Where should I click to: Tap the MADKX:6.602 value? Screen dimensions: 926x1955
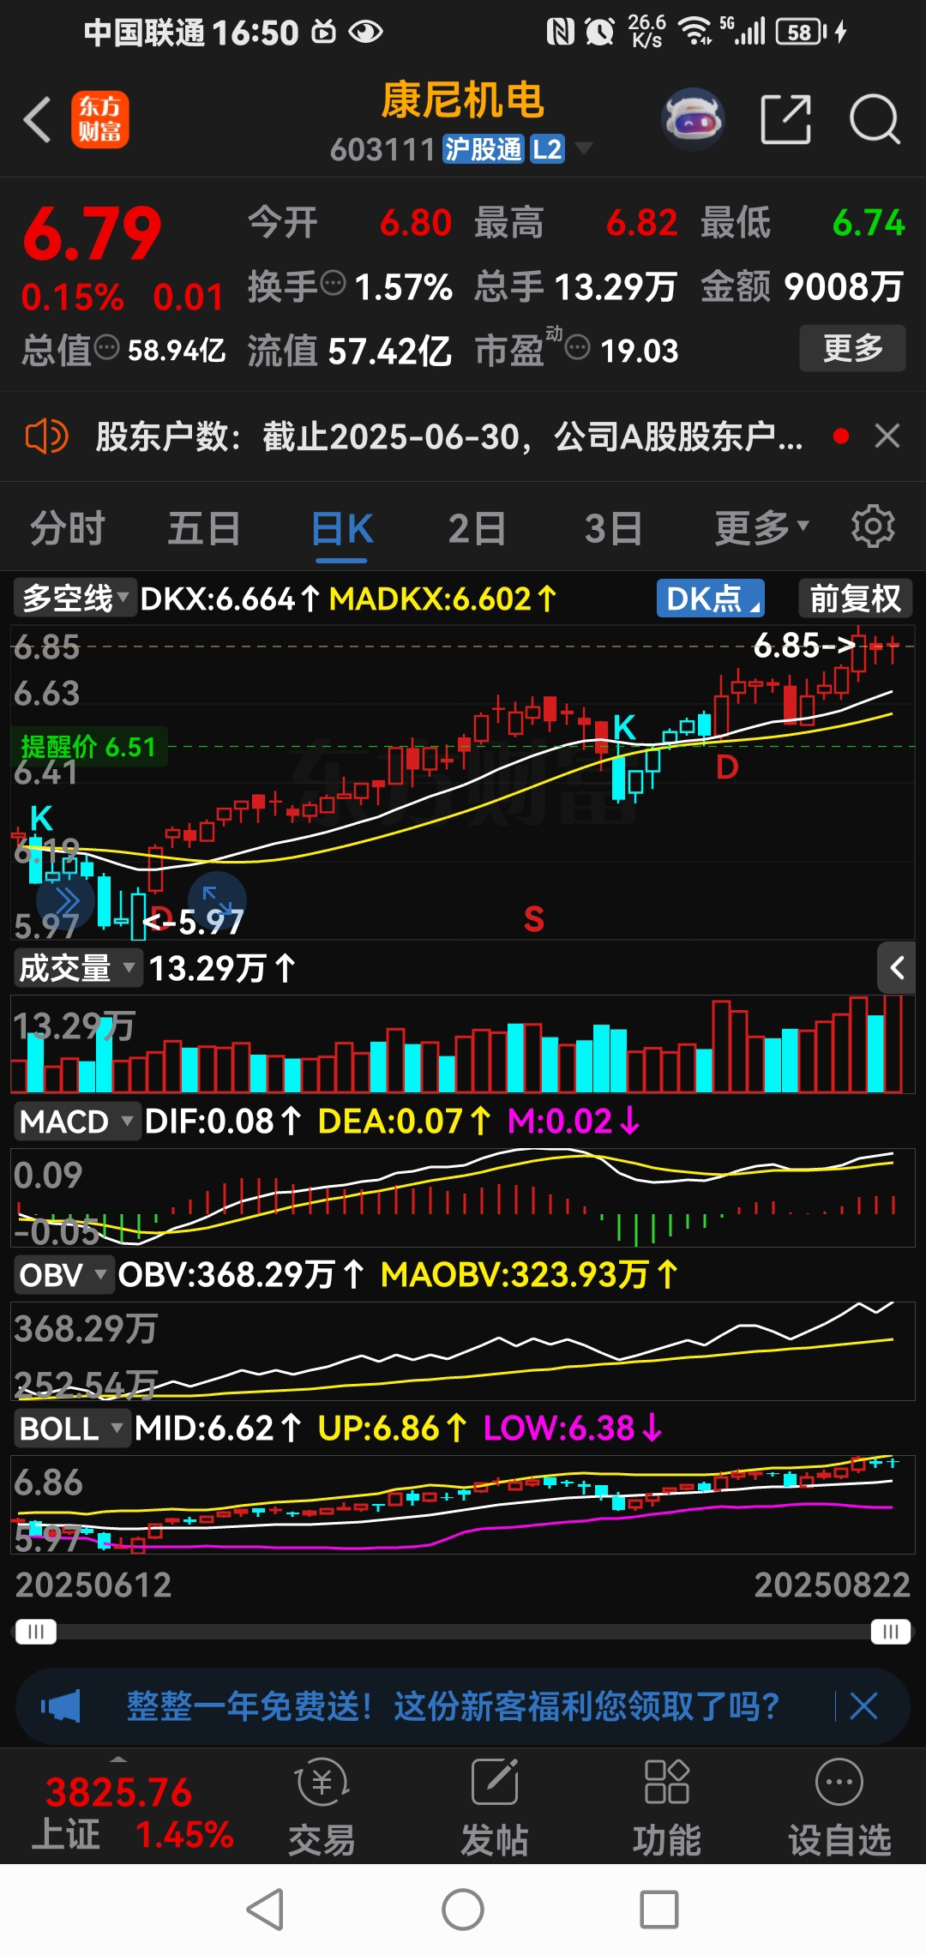[x=442, y=599]
